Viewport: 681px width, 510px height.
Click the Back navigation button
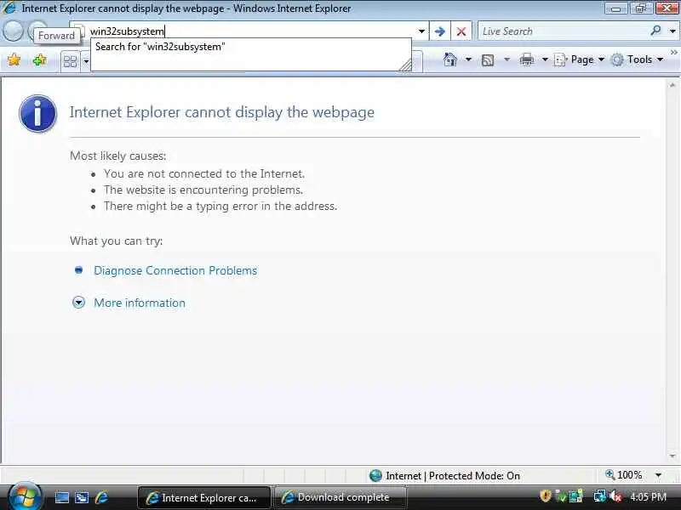(13, 31)
